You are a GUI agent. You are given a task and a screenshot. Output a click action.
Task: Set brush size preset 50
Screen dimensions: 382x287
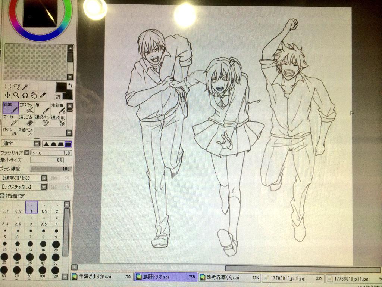click(56, 259)
